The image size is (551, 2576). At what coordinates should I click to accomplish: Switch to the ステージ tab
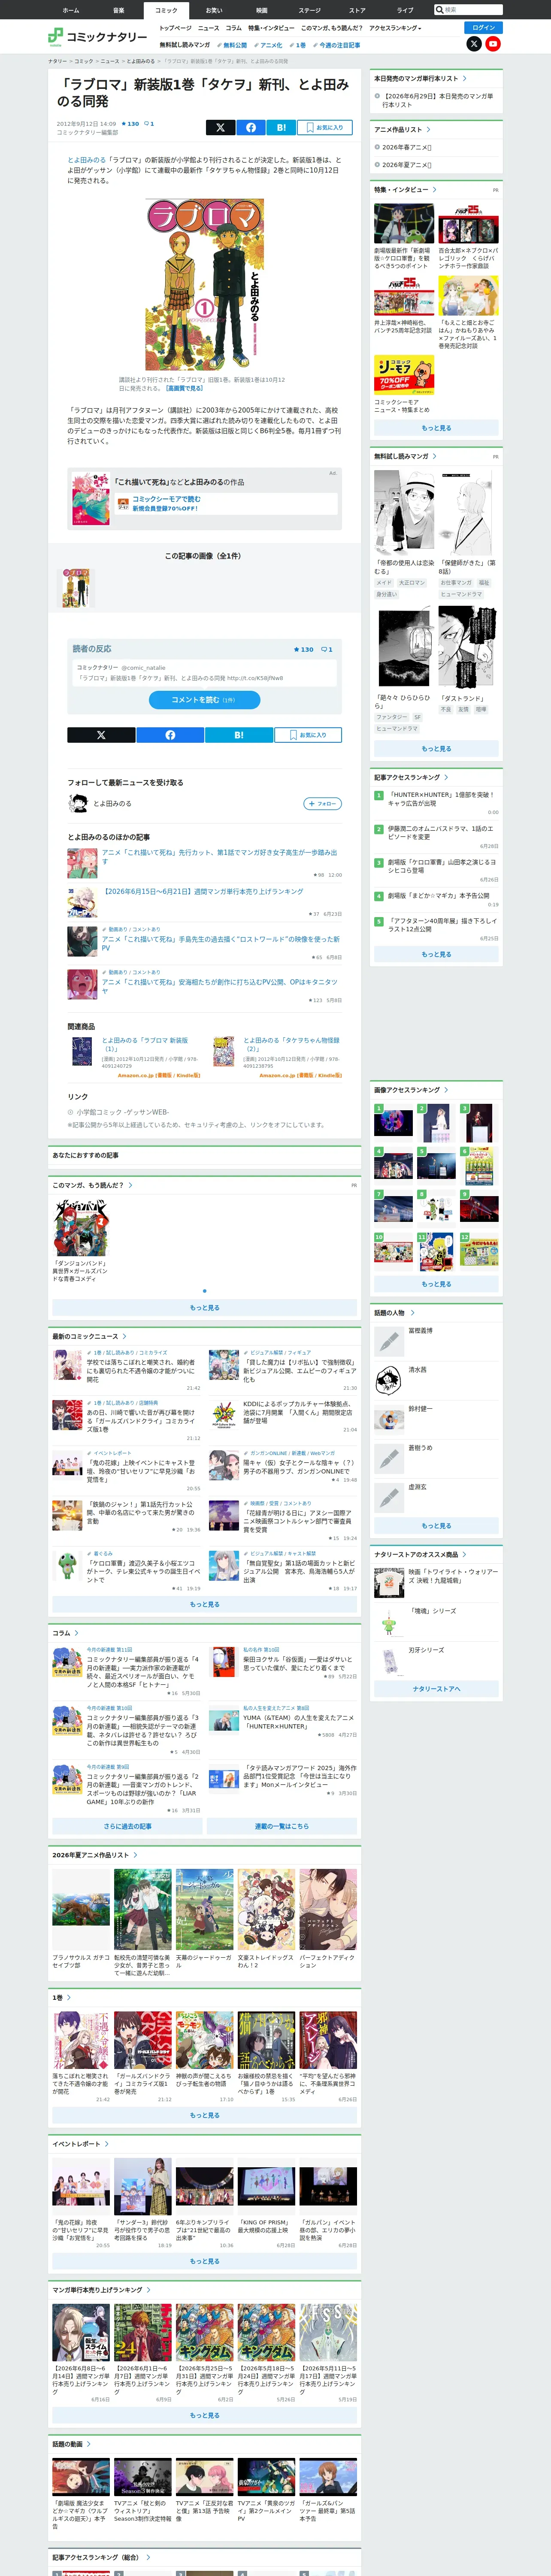309,10
